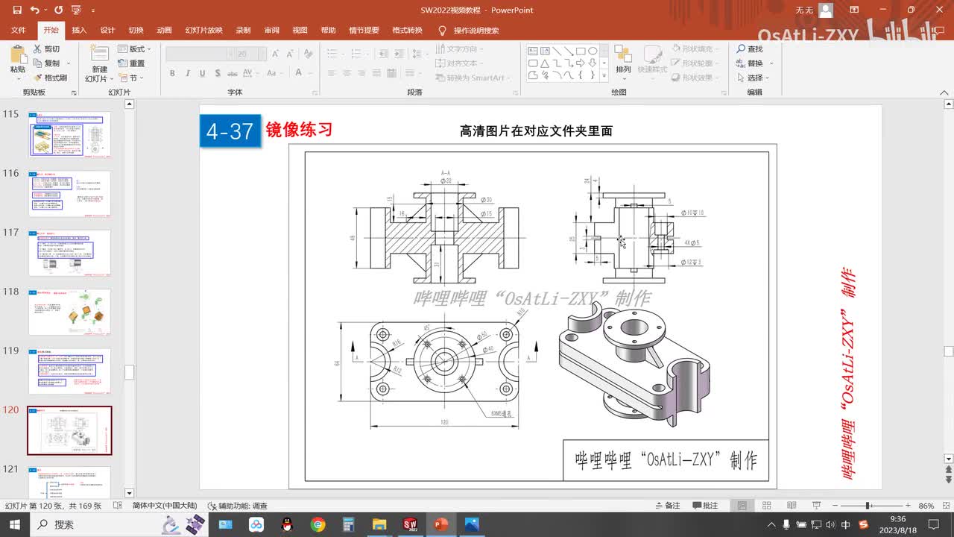Start slideshow from beginning in quick access toolbar

click(x=75, y=10)
